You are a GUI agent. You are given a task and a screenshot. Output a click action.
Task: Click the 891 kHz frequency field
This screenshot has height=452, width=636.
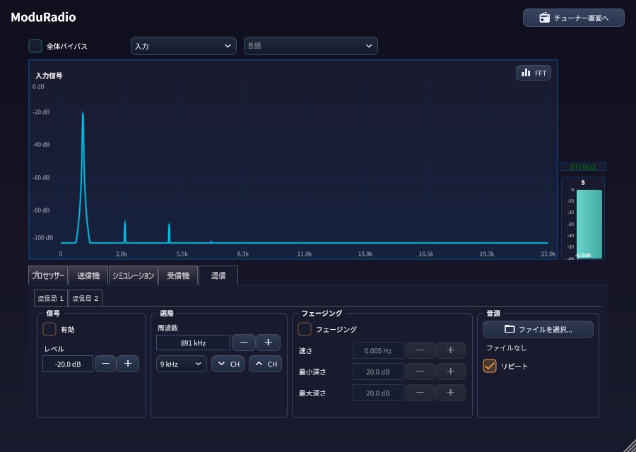tap(193, 343)
